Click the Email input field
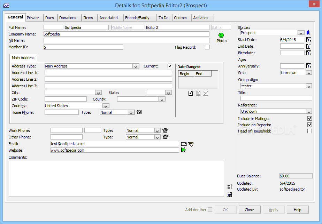This screenshot has width=322, height=224. [x=115, y=144]
